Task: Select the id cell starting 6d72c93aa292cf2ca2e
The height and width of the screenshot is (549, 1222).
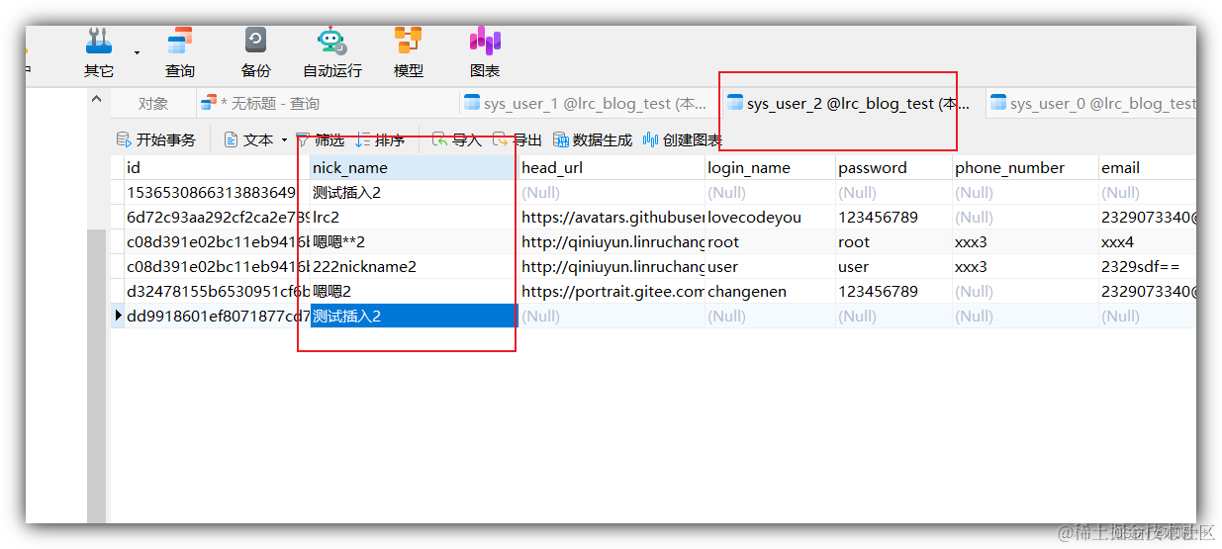Action: (x=216, y=217)
